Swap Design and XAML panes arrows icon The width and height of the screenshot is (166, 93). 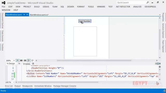pos(19,64)
